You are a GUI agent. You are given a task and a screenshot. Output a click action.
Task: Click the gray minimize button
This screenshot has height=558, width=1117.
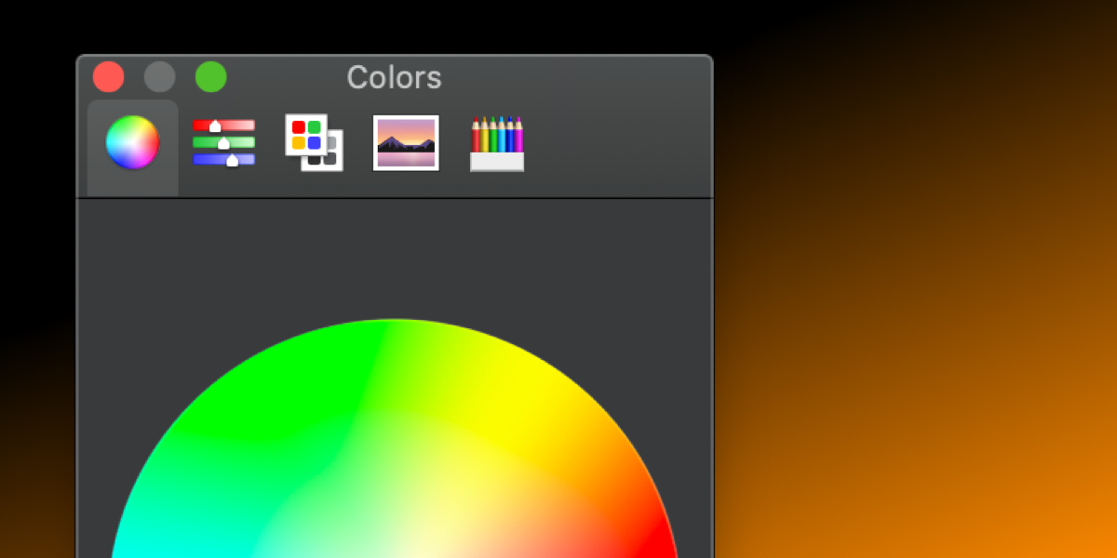tap(160, 76)
